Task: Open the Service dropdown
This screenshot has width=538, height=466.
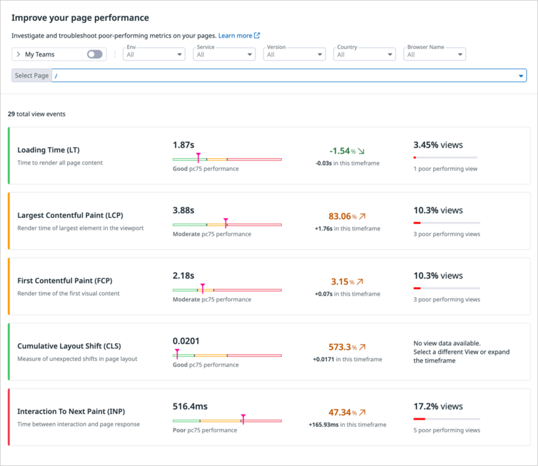Action: point(224,54)
